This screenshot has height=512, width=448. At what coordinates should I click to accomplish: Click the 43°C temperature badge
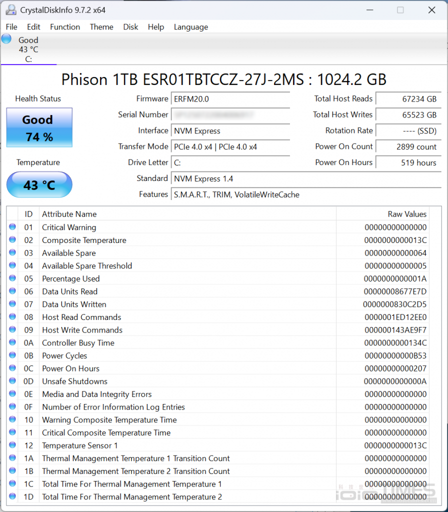tap(39, 184)
